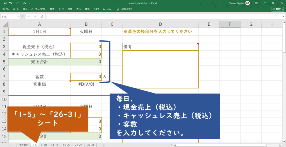
Task: Click the Save icon in the title bar
Action: click(x=5, y=3)
